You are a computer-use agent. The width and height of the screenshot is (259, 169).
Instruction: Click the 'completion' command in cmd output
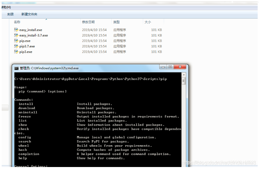click(29, 154)
